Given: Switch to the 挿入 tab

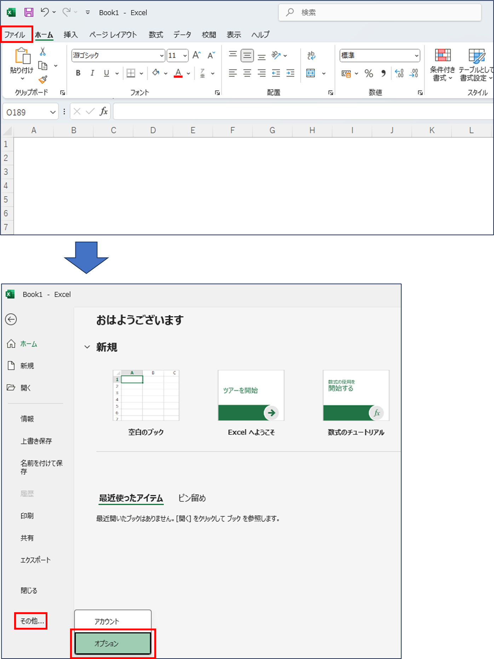Looking at the screenshot, I should click(x=70, y=35).
